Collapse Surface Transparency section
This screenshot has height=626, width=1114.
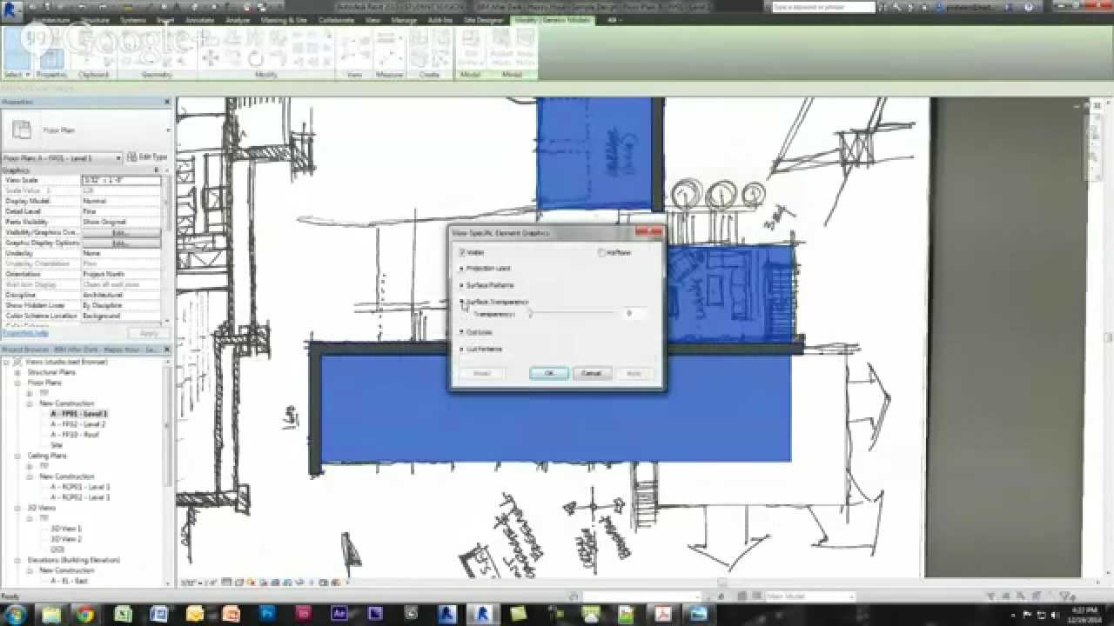(462, 302)
